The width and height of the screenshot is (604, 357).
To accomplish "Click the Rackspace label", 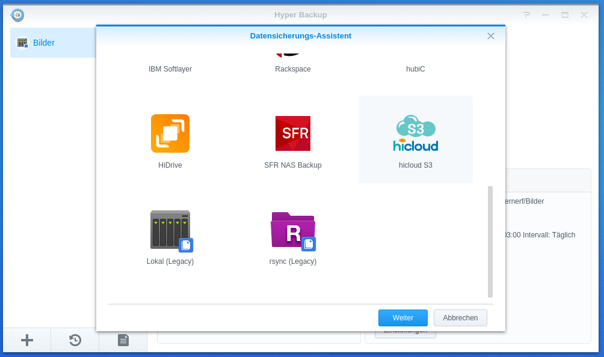I will tap(293, 69).
